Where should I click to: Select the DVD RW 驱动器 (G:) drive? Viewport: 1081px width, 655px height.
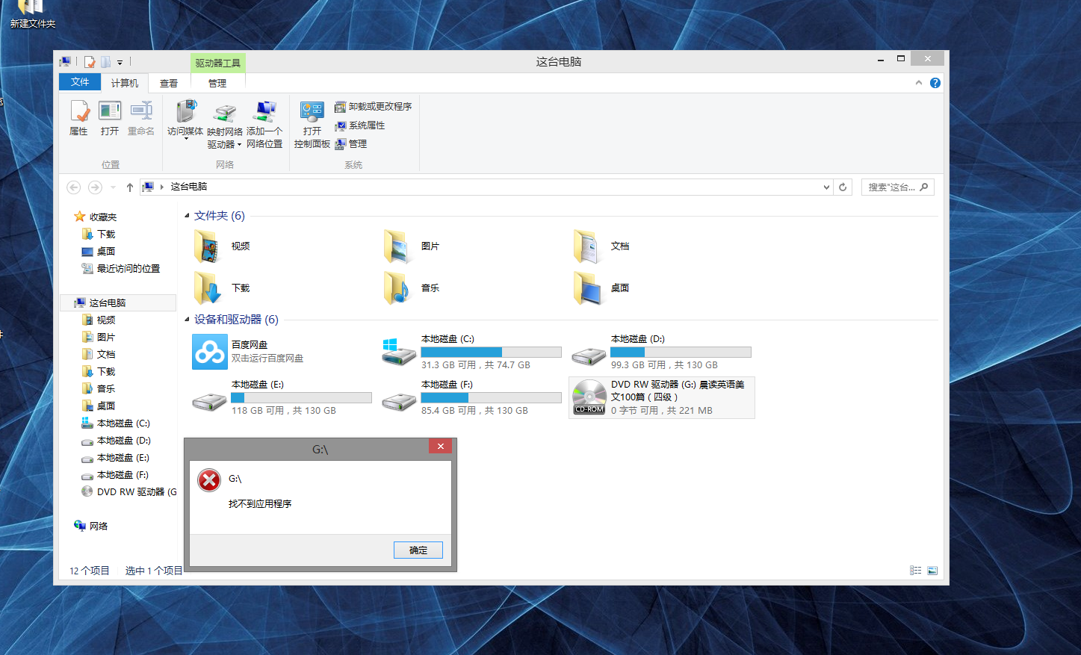[x=662, y=397]
